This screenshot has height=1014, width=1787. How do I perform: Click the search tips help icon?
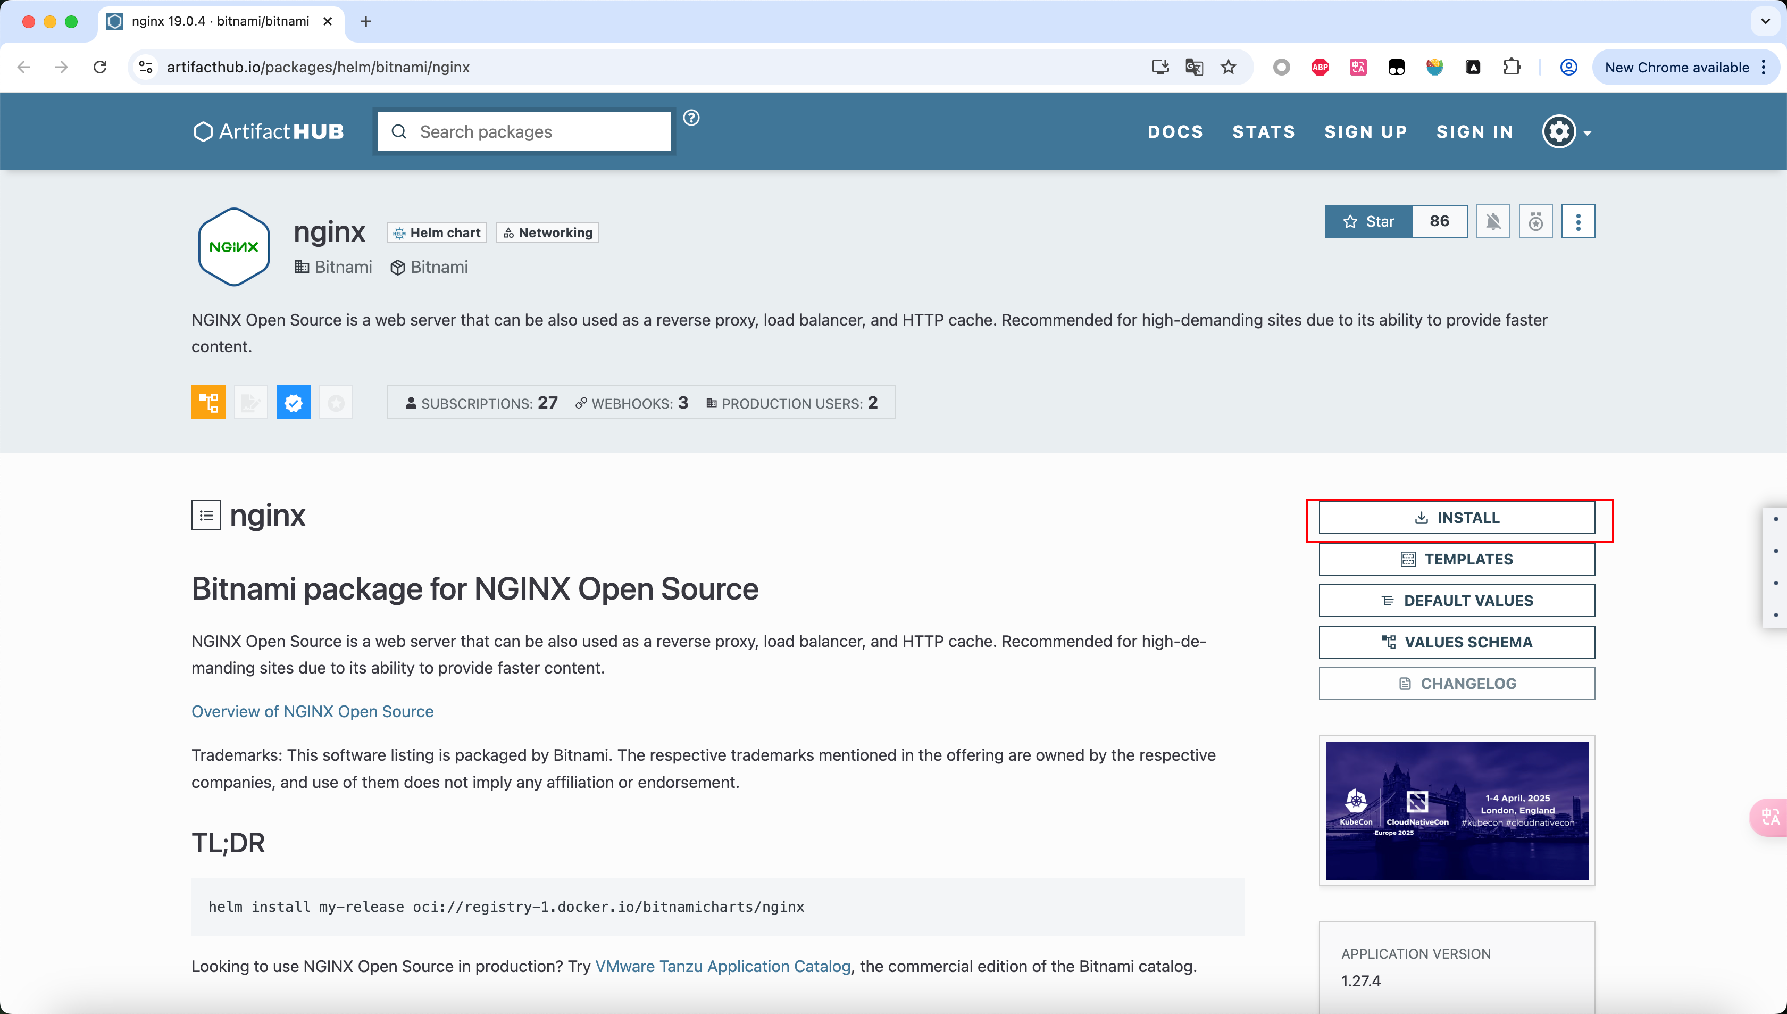pyautogui.click(x=690, y=118)
